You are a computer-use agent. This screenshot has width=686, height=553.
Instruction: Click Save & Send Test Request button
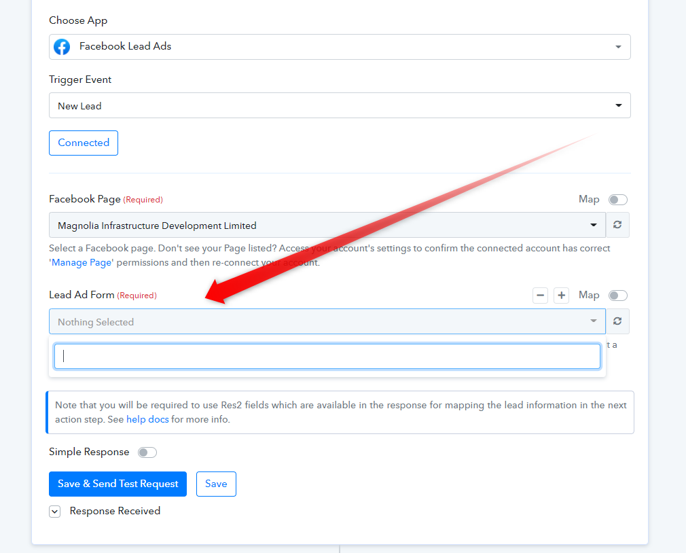coord(118,484)
